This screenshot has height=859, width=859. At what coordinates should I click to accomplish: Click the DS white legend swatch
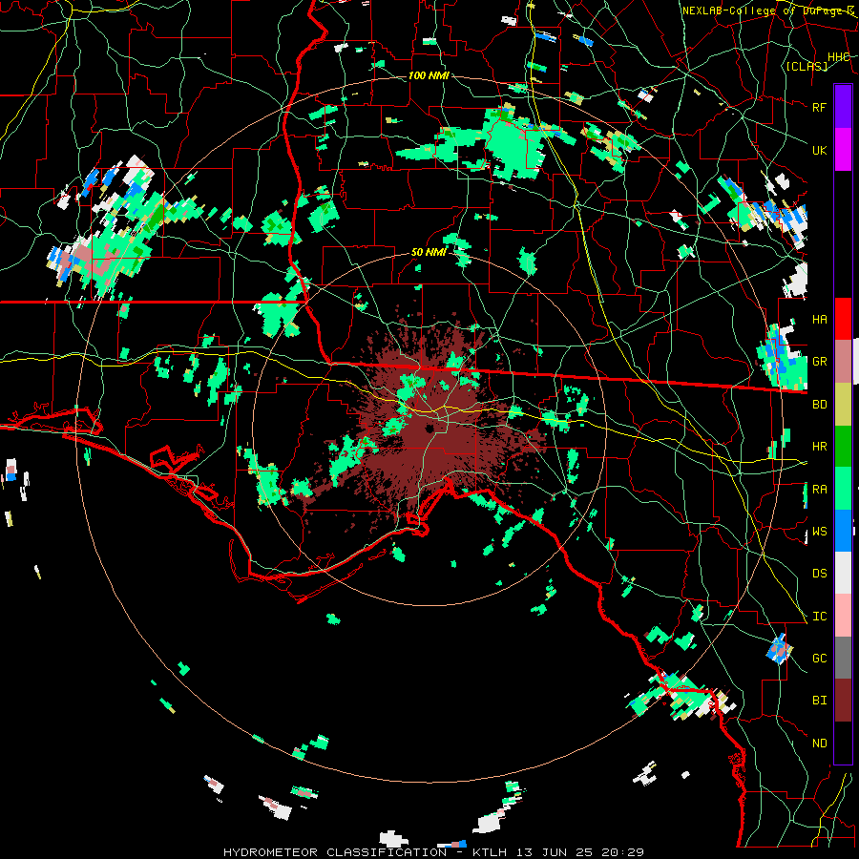click(843, 573)
